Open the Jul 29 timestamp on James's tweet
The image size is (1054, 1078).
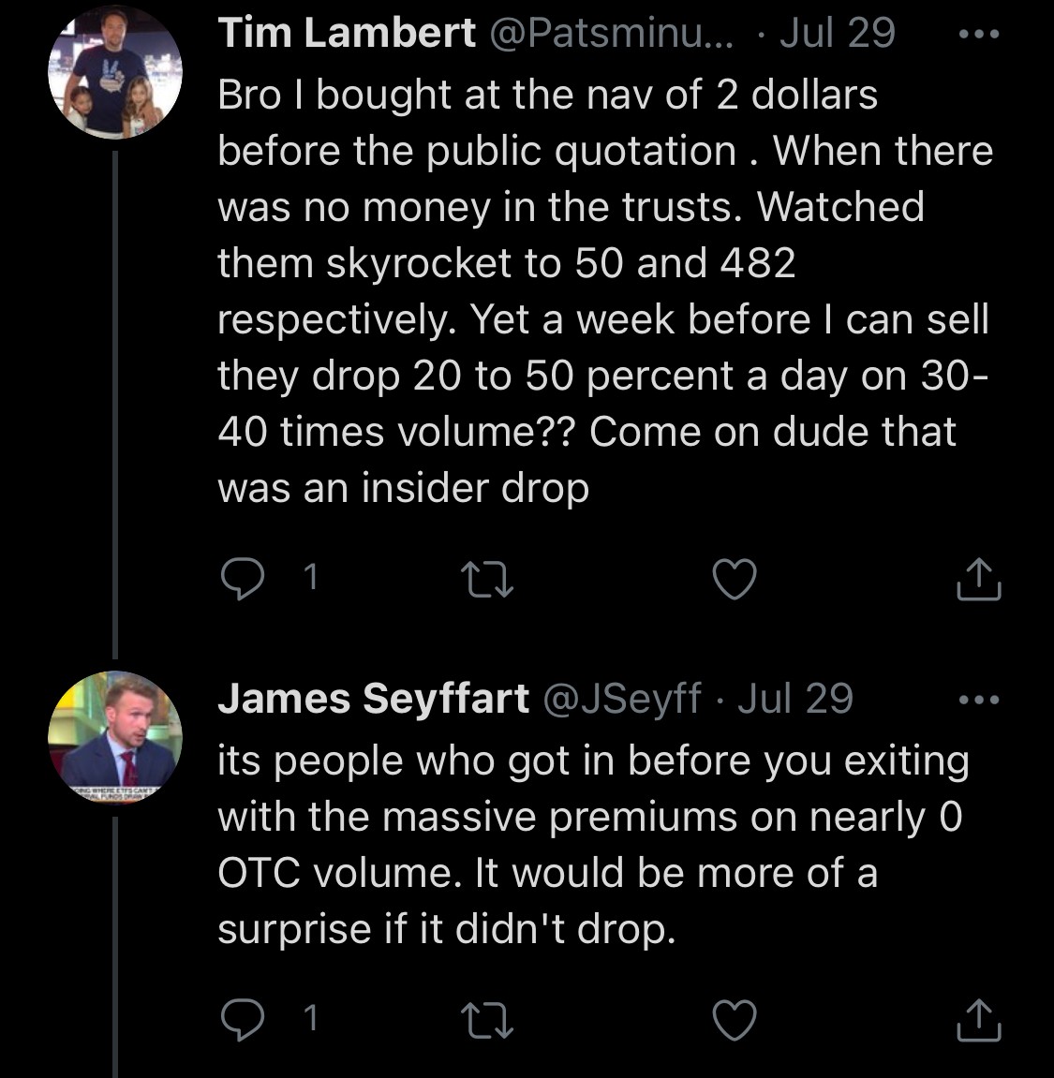(794, 699)
